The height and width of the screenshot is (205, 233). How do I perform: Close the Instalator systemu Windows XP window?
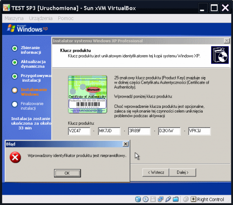coord(227,41)
